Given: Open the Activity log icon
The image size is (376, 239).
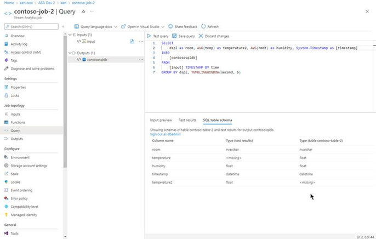Looking at the screenshot, I should 6,44.
